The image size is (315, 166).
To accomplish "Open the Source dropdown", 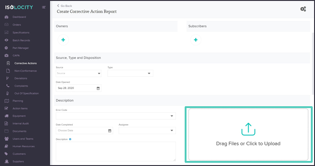I will point(79,74).
